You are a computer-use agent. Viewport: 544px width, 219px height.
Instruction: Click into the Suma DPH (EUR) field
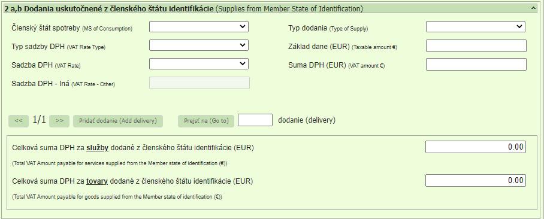(476, 65)
